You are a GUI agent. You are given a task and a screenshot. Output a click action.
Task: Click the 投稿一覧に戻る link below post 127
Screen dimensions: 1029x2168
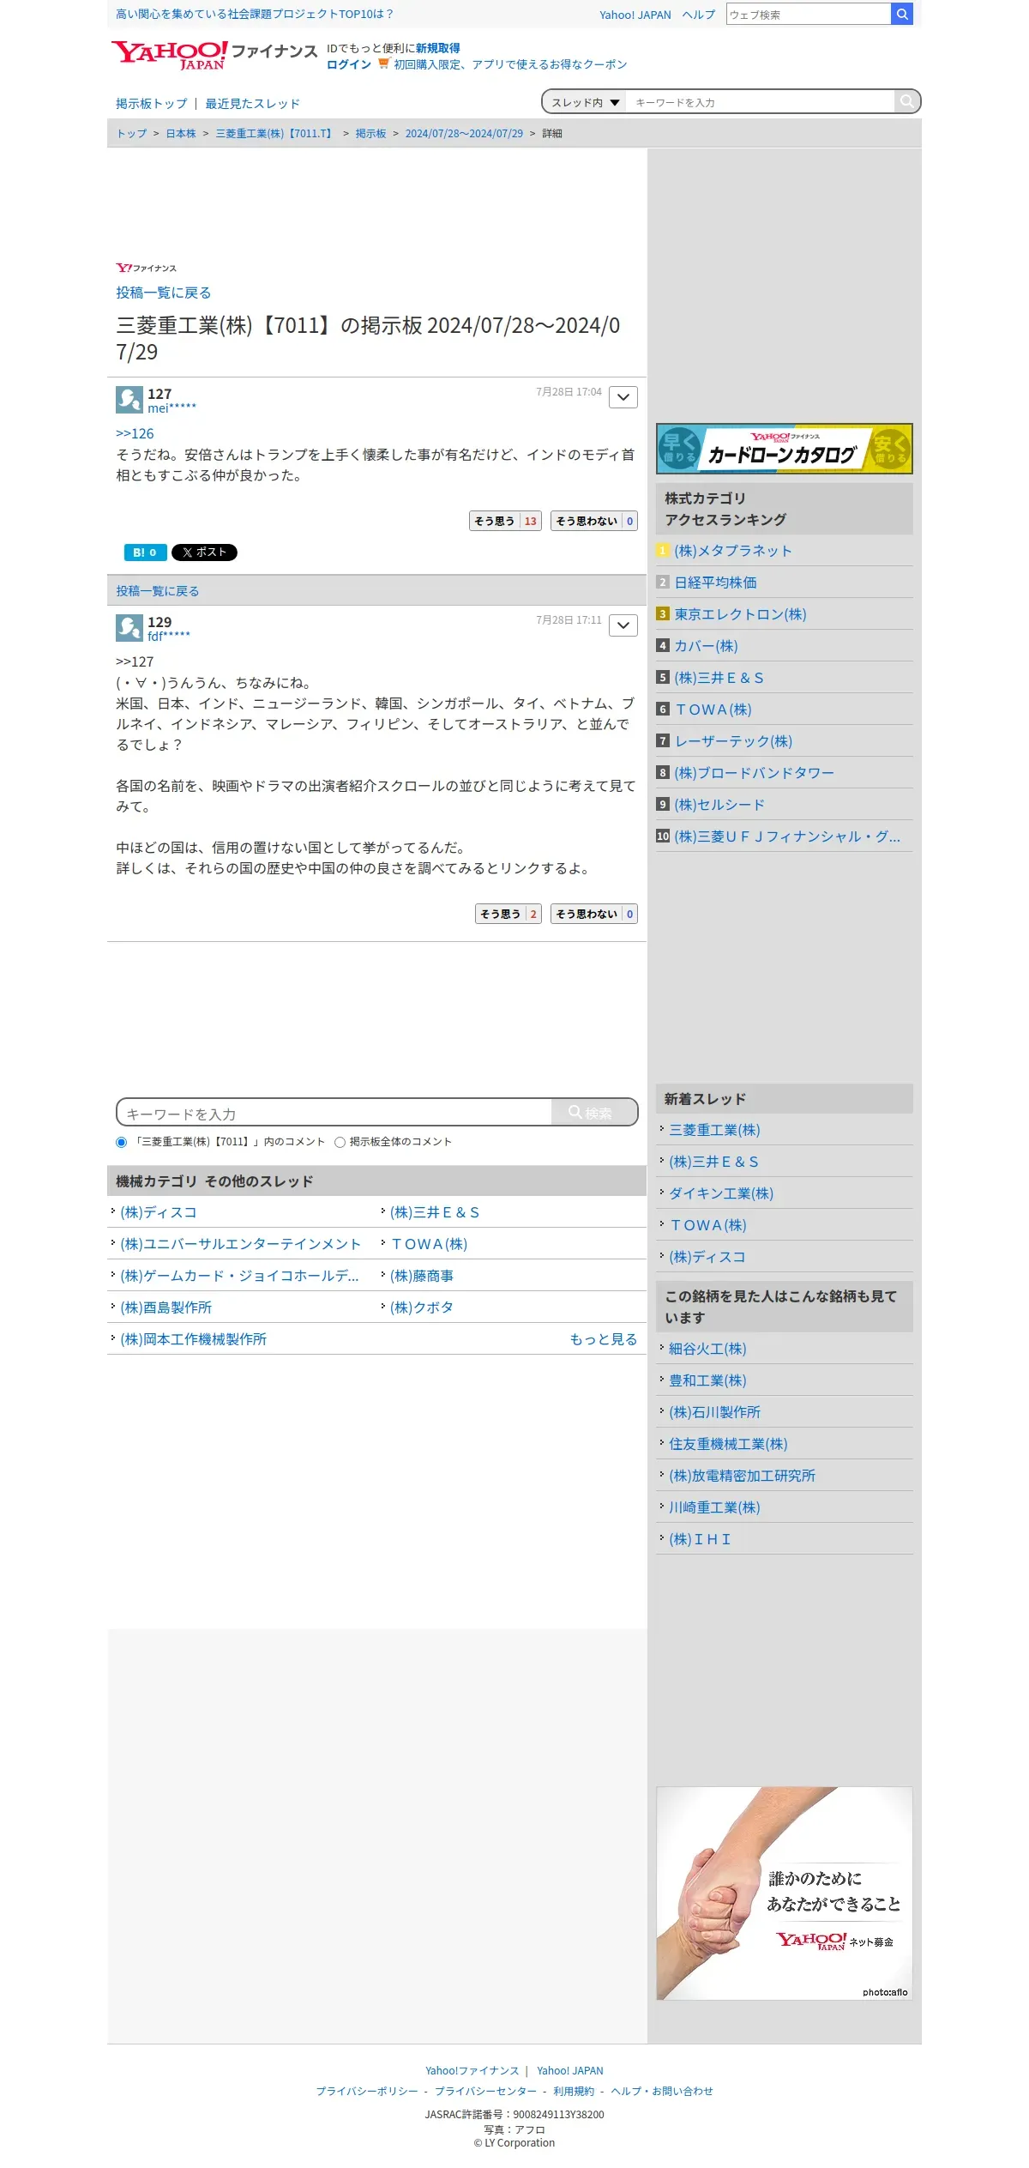pos(158,591)
